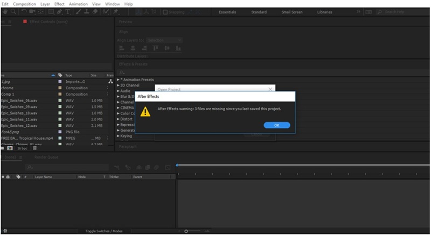This screenshot has width=431, height=235.
Task: Open the Animation menu
Action: point(78,4)
